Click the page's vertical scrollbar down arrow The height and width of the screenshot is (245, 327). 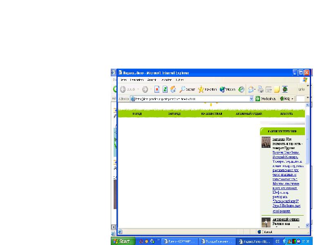(307, 226)
